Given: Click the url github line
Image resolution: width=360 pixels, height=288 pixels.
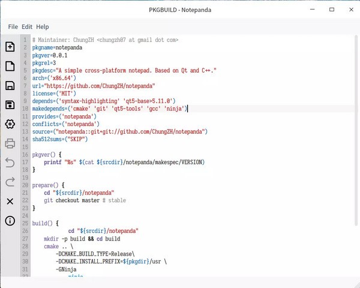Looking at the screenshot, I should tap(94, 86).
